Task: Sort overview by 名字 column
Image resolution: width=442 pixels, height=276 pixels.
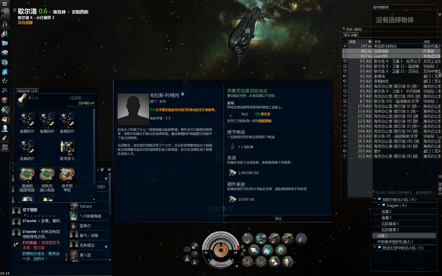Action: pos(397,41)
